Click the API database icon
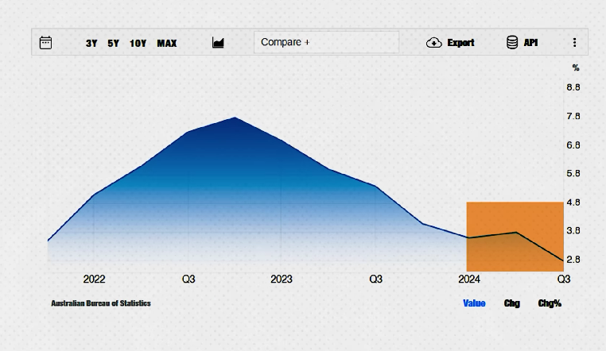This screenshot has height=351, width=606. tap(512, 42)
